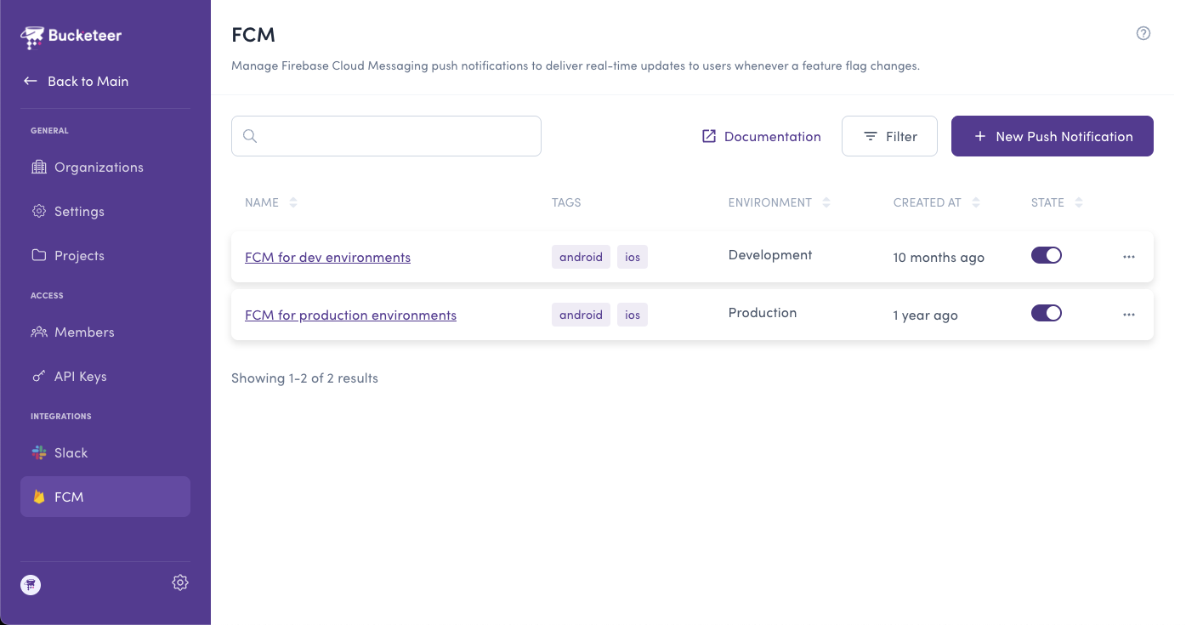This screenshot has height=625, width=1186.
Task: Disable the FCM for dev environments toggle
Action: click(x=1046, y=255)
